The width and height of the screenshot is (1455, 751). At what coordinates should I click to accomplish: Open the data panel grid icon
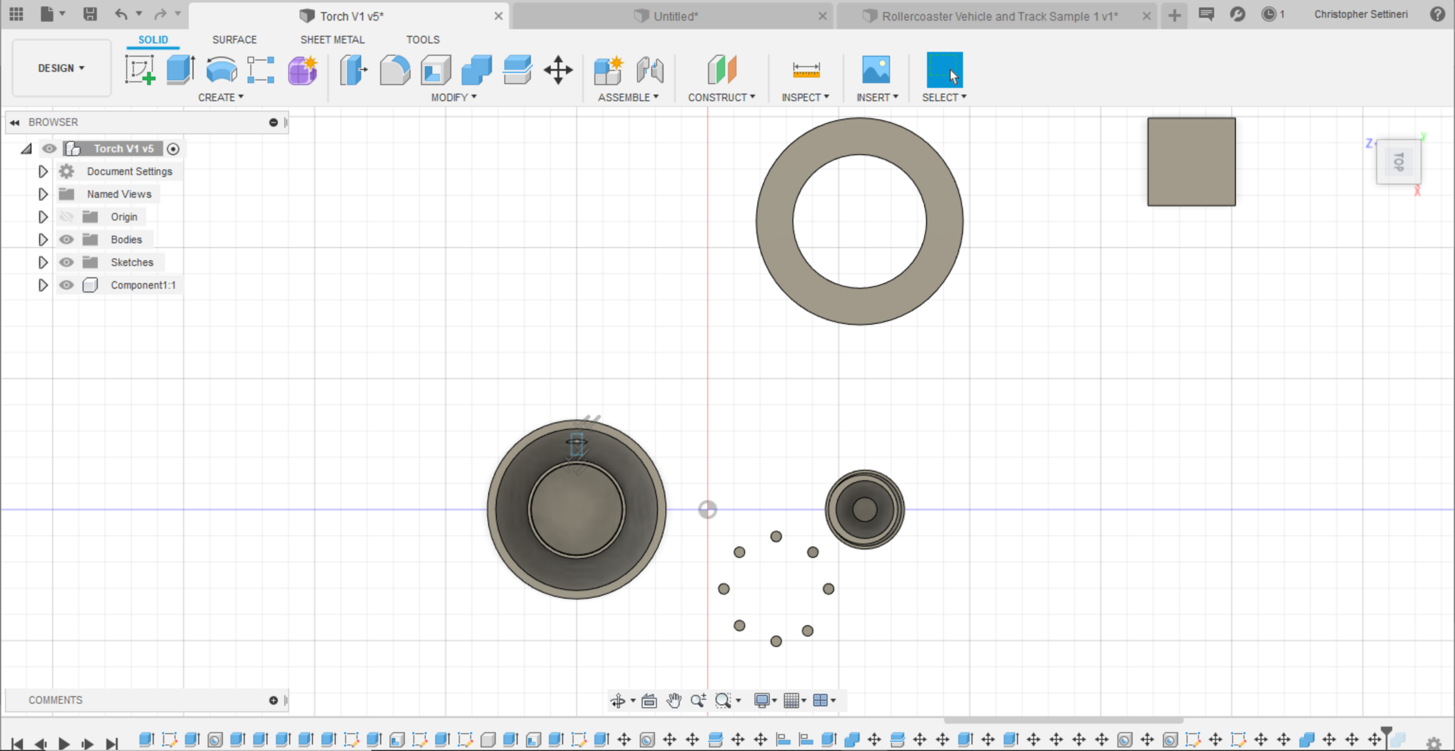pos(16,14)
